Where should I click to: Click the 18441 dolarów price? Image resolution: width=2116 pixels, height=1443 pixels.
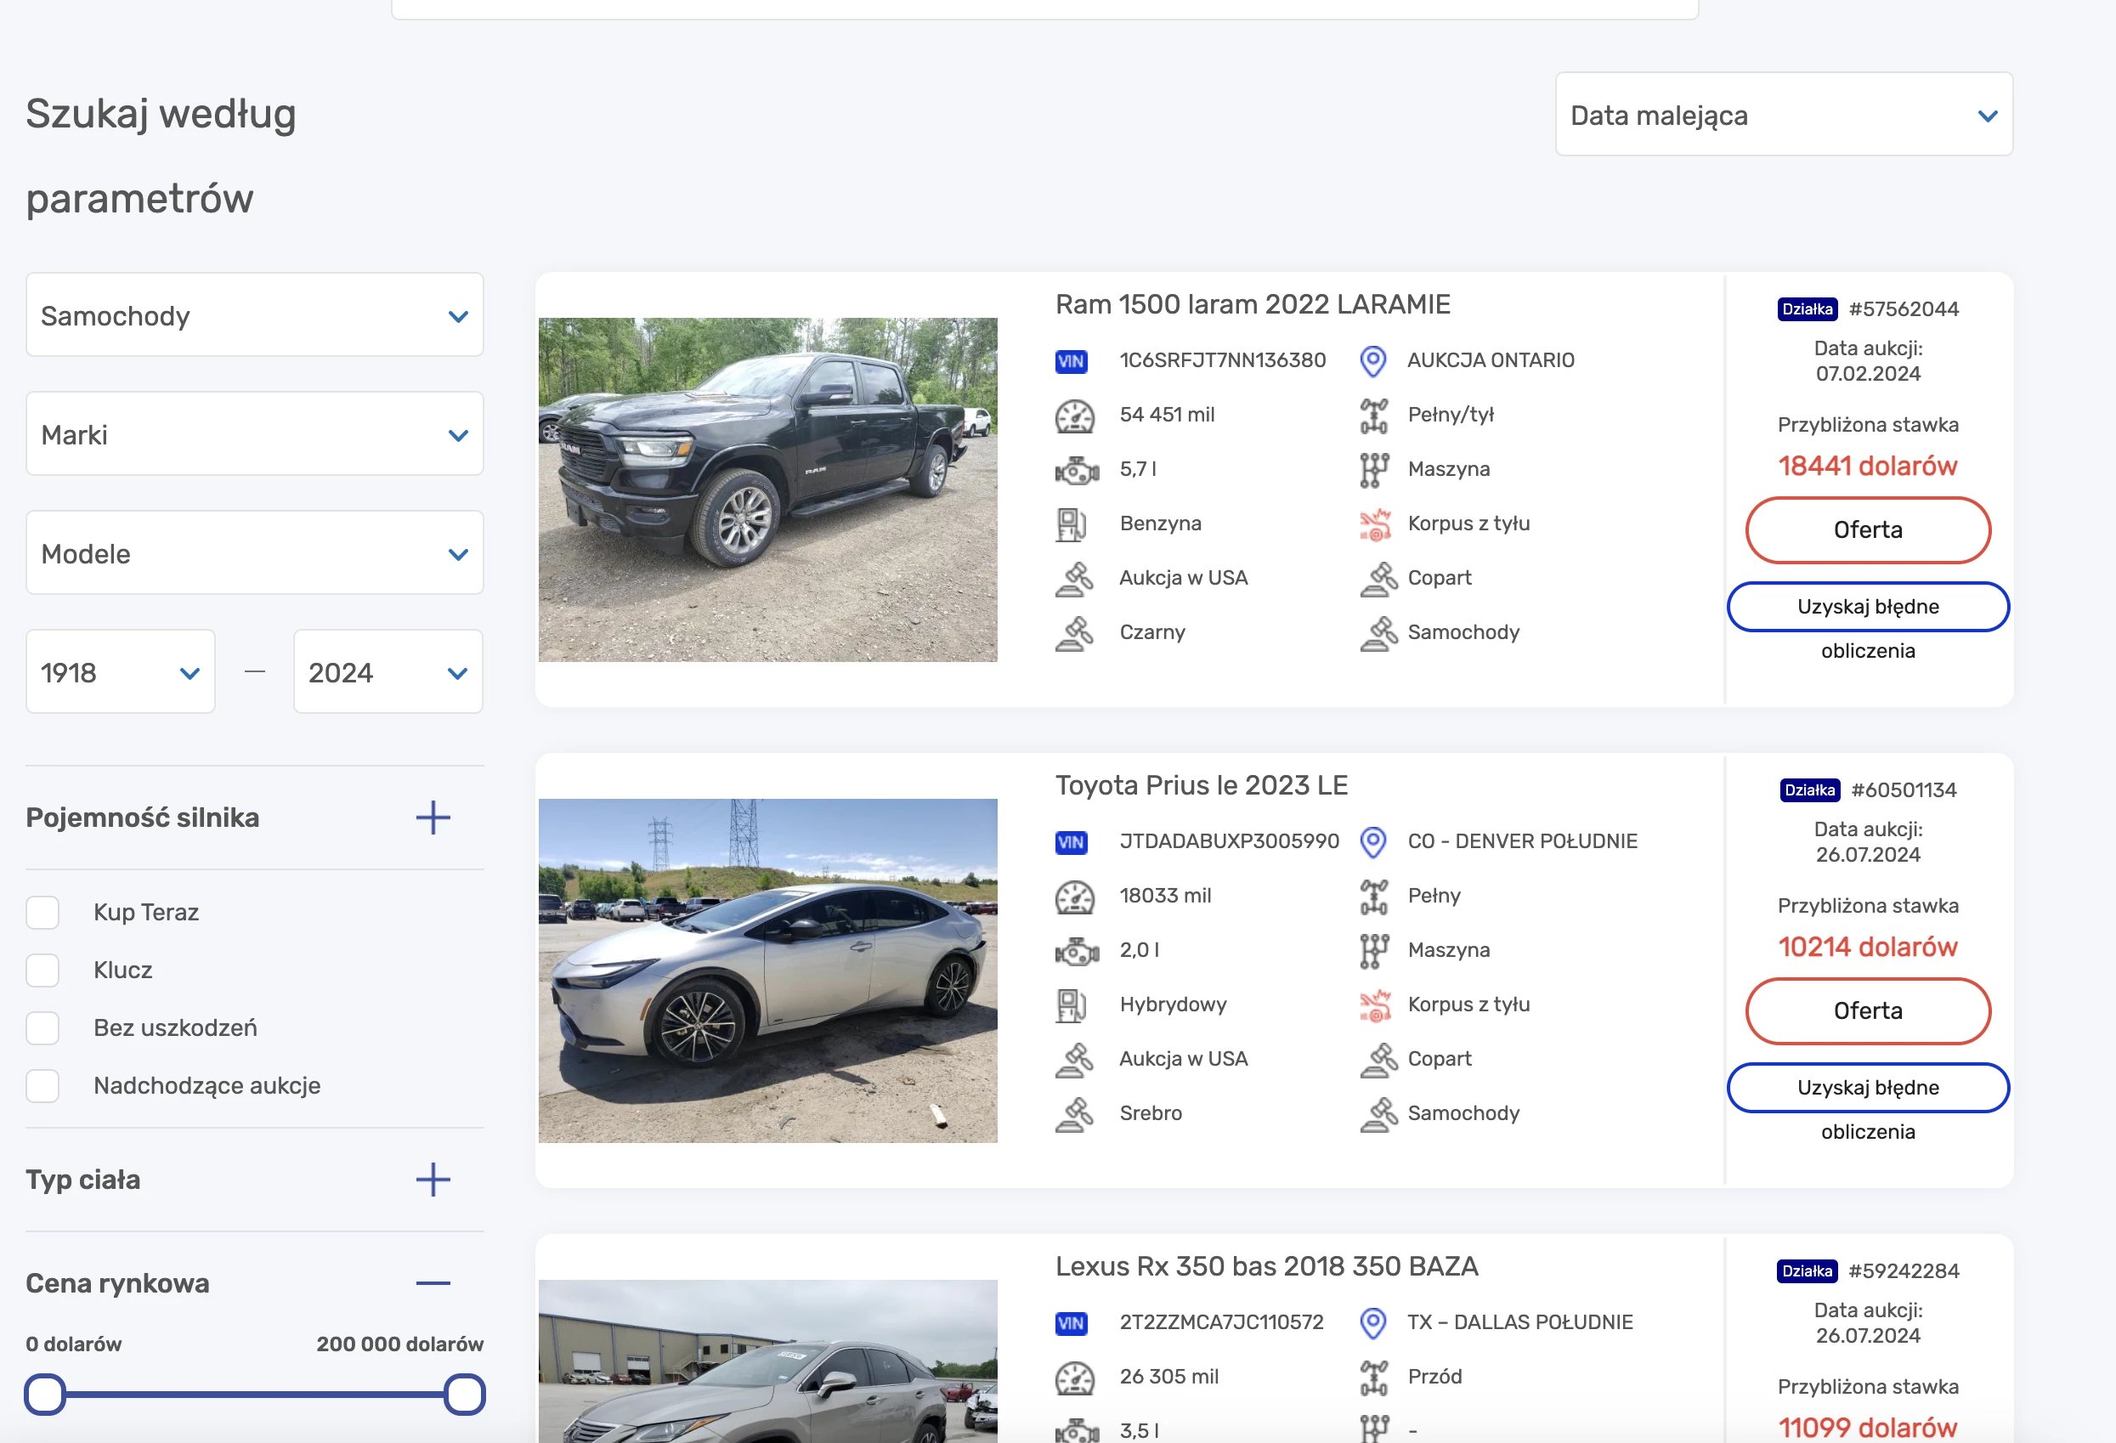[1868, 467]
